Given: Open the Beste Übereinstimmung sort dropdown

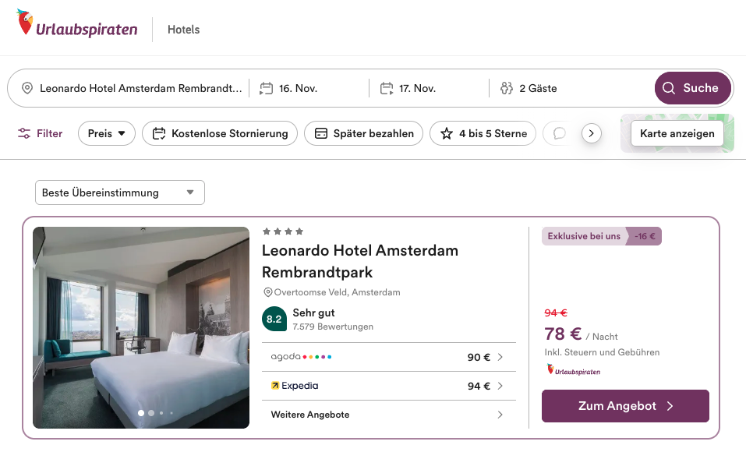Looking at the screenshot, I should (x=119, y=192).
